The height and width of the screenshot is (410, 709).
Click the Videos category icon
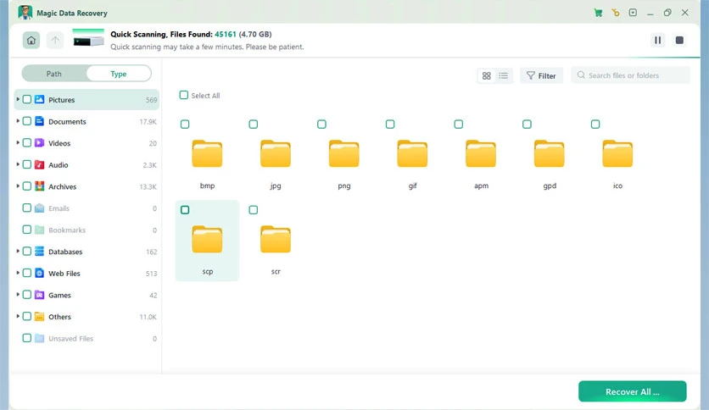pos(40,142)
